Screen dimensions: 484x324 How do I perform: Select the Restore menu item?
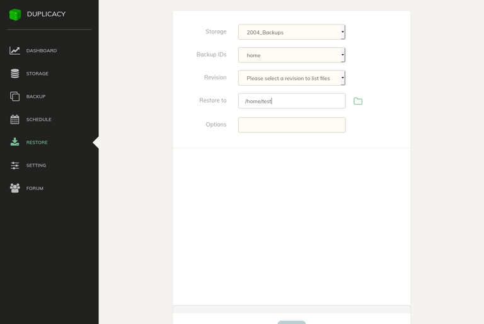37,142
